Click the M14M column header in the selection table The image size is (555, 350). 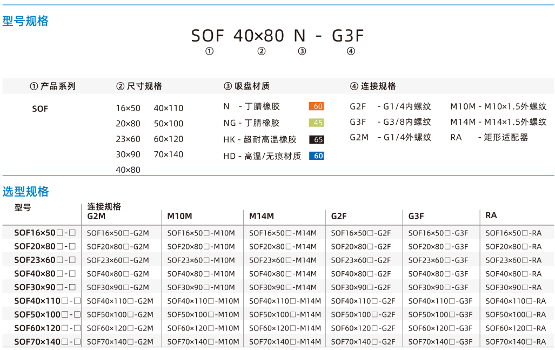point(262,216)
